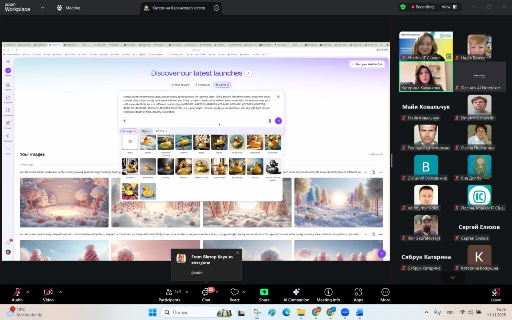Click the purple Create plus icon in Canva
The width and height of the screenshot is (512, 320).
8,71
